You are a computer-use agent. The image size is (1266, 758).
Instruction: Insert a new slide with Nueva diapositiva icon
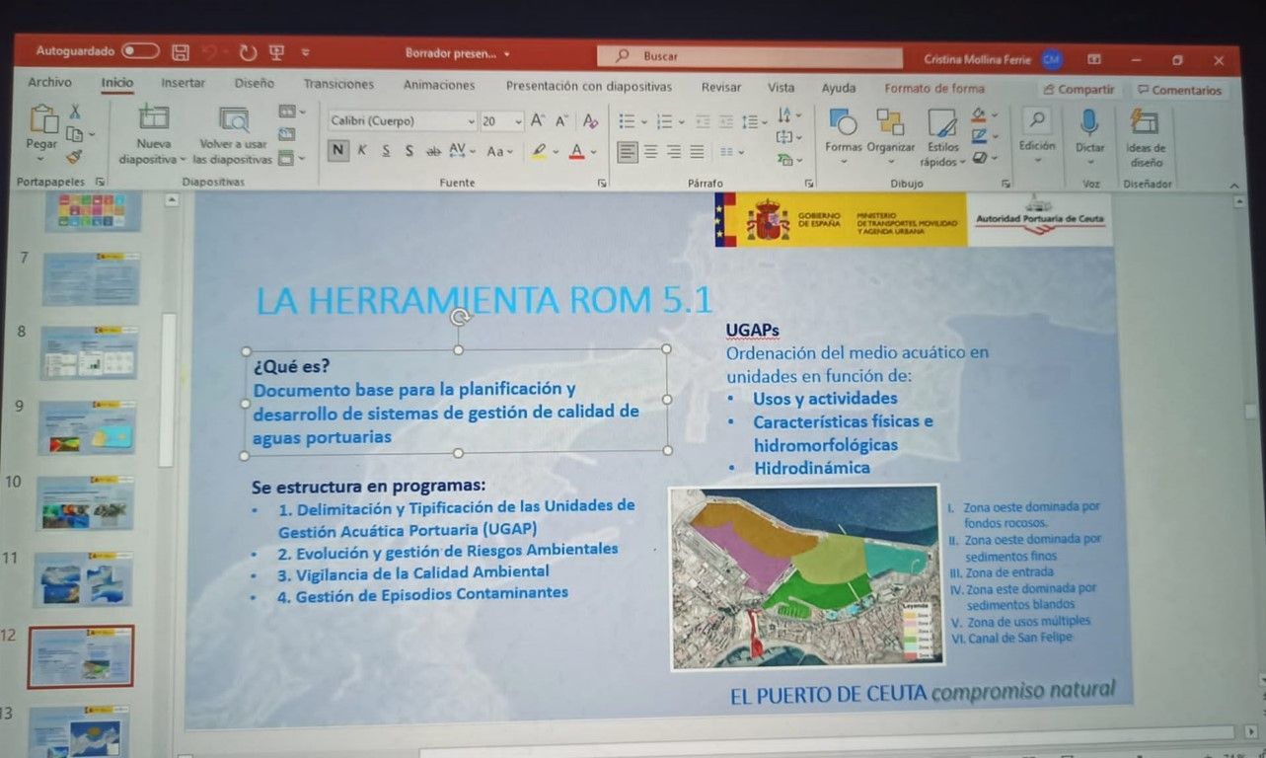click(153, 116)
